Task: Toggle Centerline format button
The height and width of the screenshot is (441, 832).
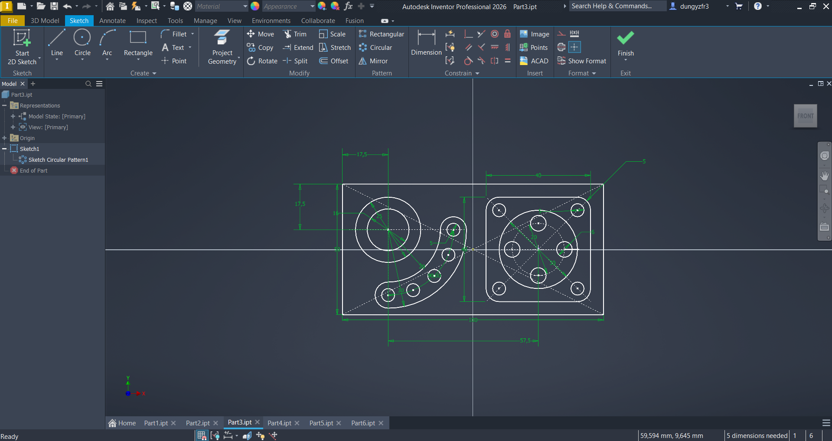Action: [x=561, y=47]
